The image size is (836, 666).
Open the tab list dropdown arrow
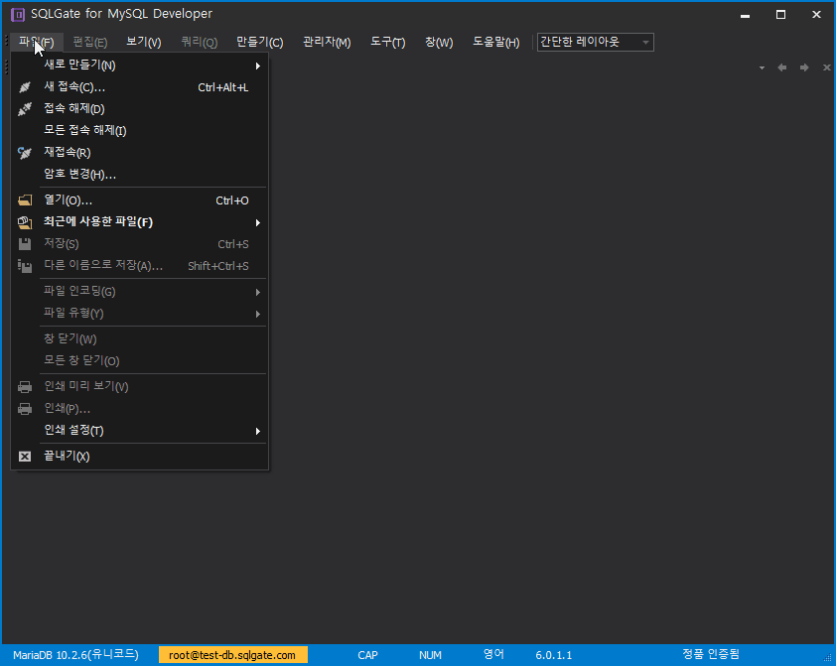(x=762, y=68)
